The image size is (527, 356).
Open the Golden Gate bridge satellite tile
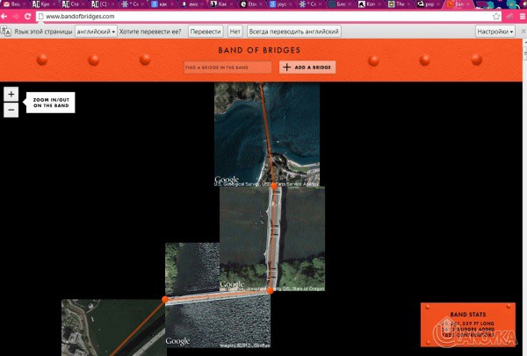click(267, 134)
